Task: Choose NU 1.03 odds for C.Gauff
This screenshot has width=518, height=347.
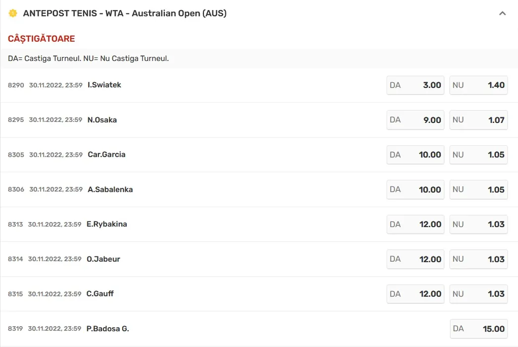Action: 478,294
